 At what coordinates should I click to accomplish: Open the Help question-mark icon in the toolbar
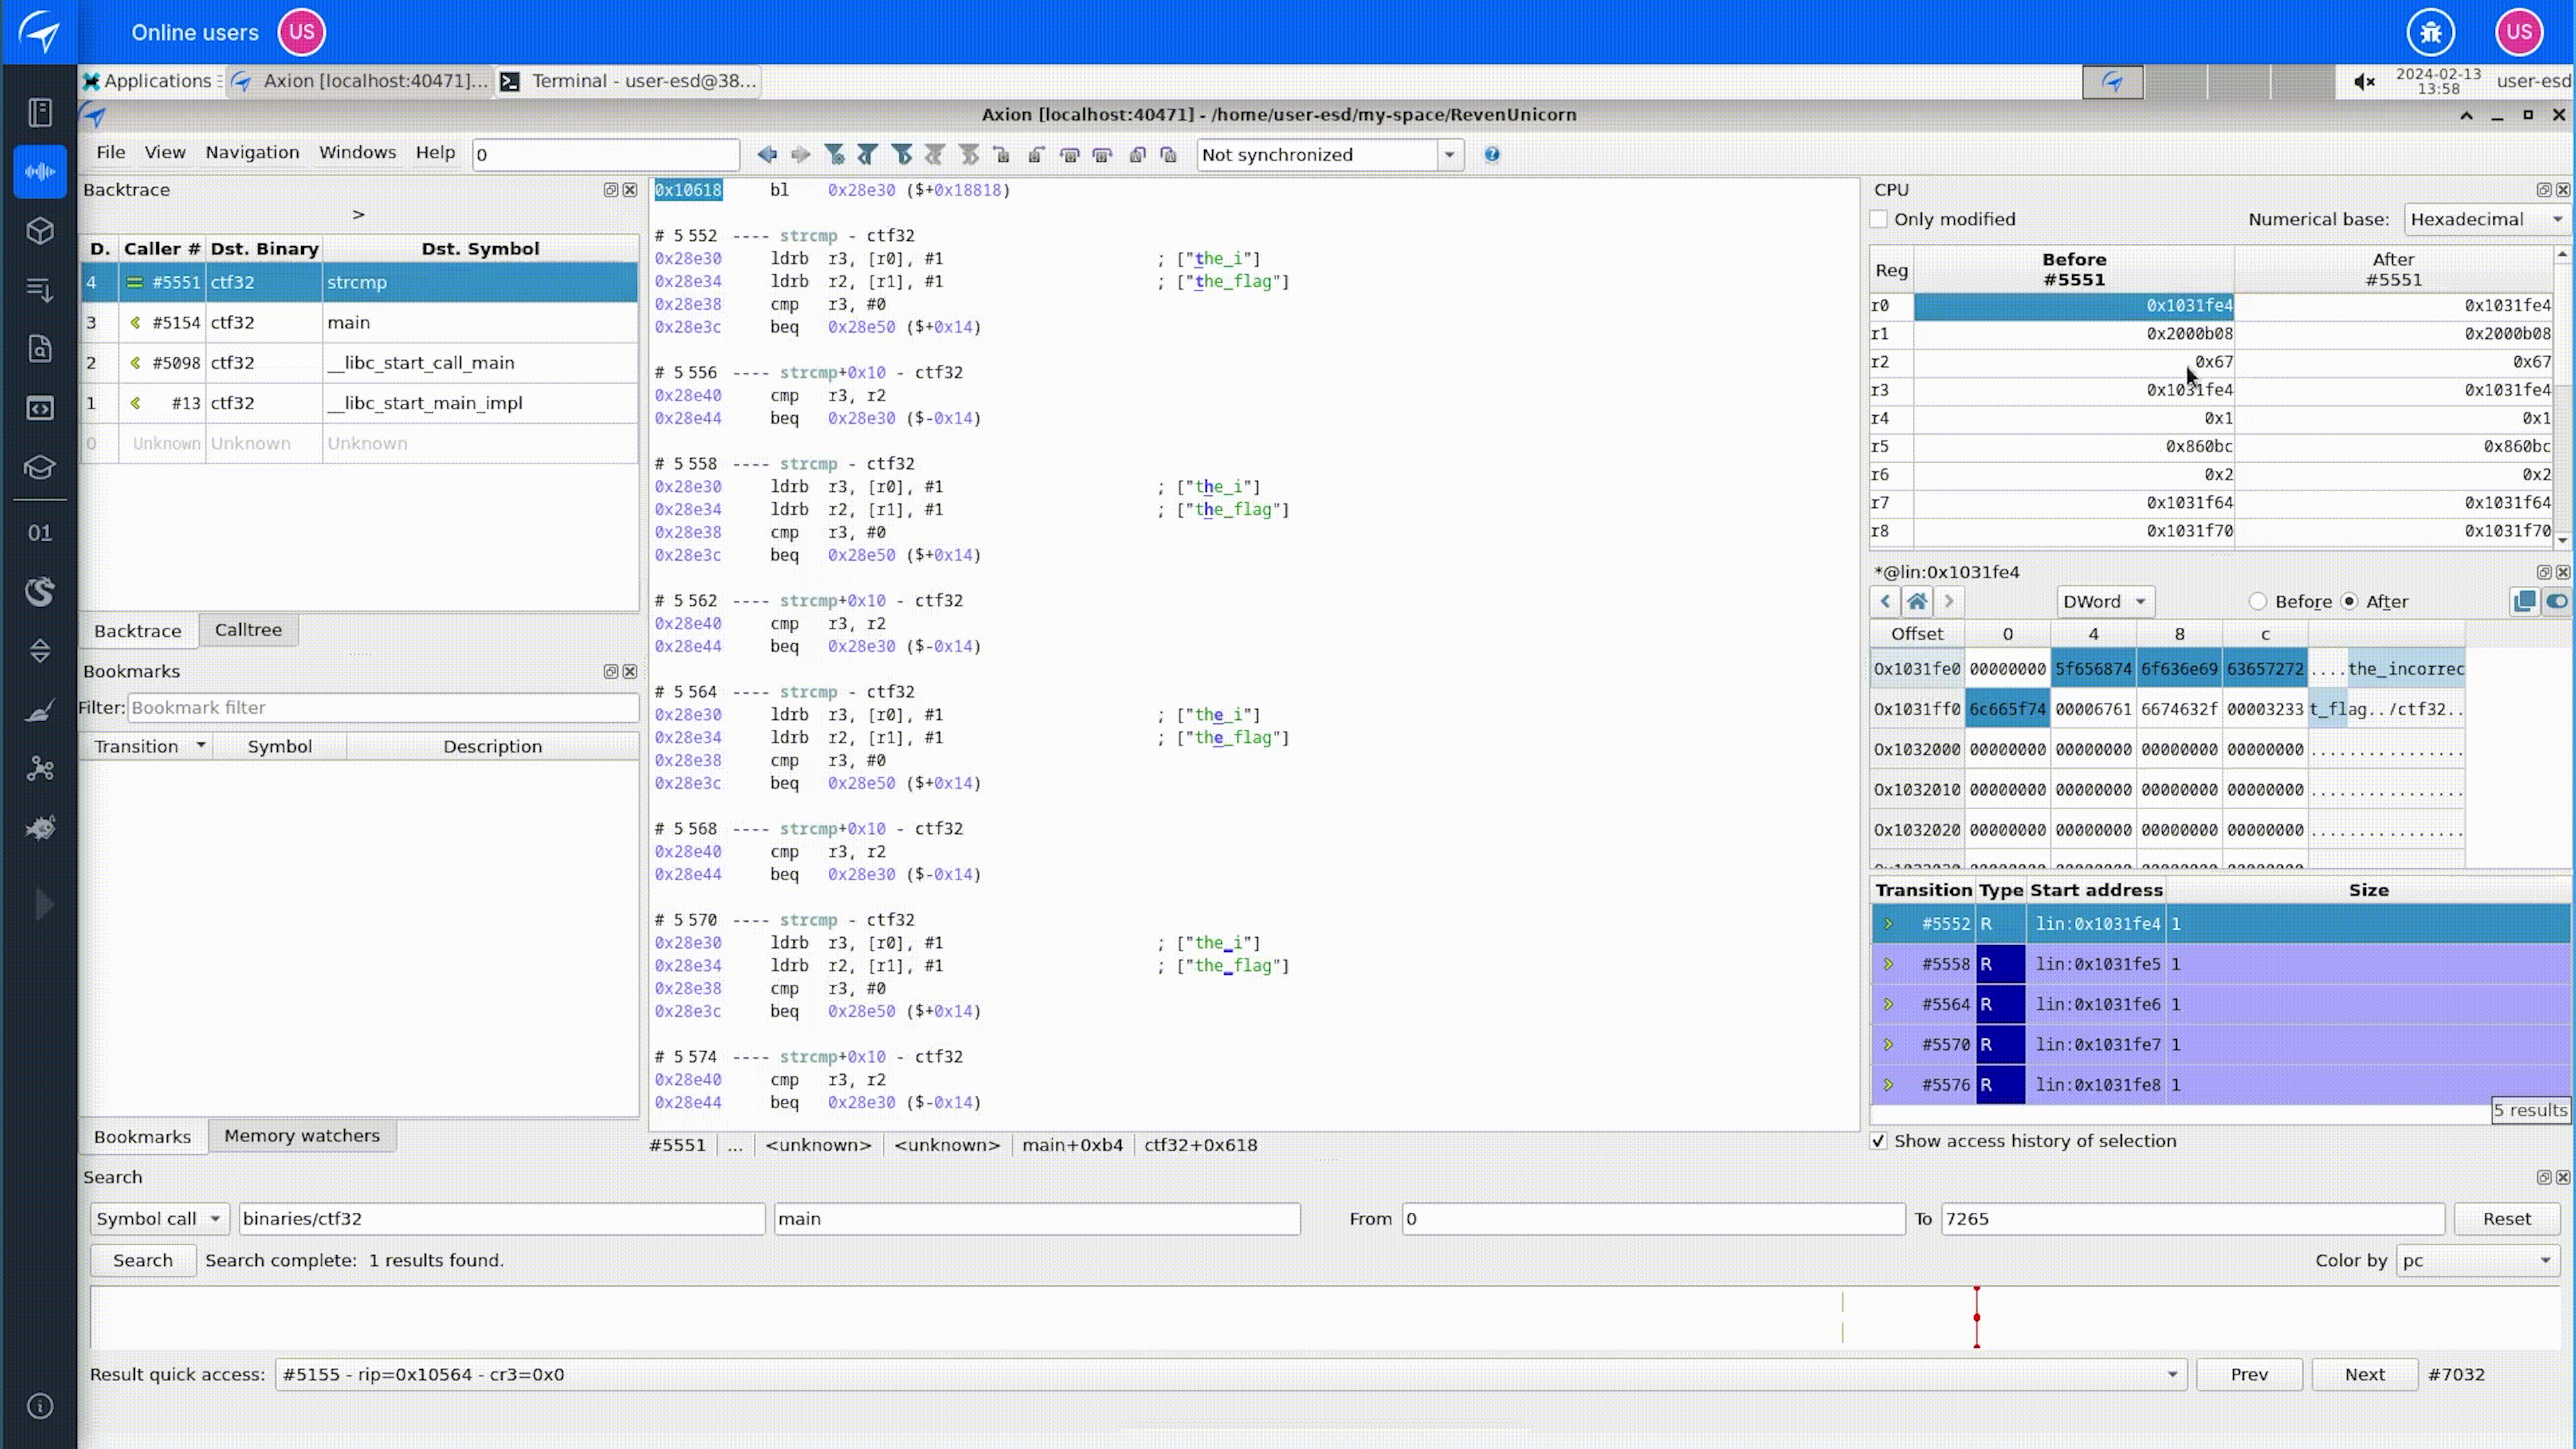tap(1491, 155)
